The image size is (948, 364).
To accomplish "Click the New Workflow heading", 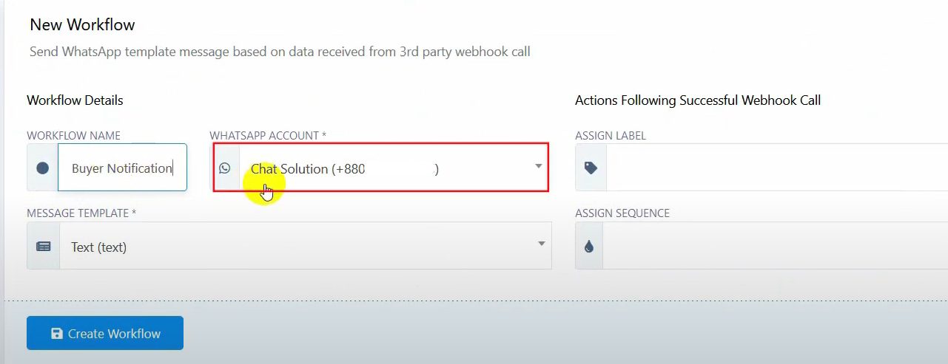I will [82, 24].
